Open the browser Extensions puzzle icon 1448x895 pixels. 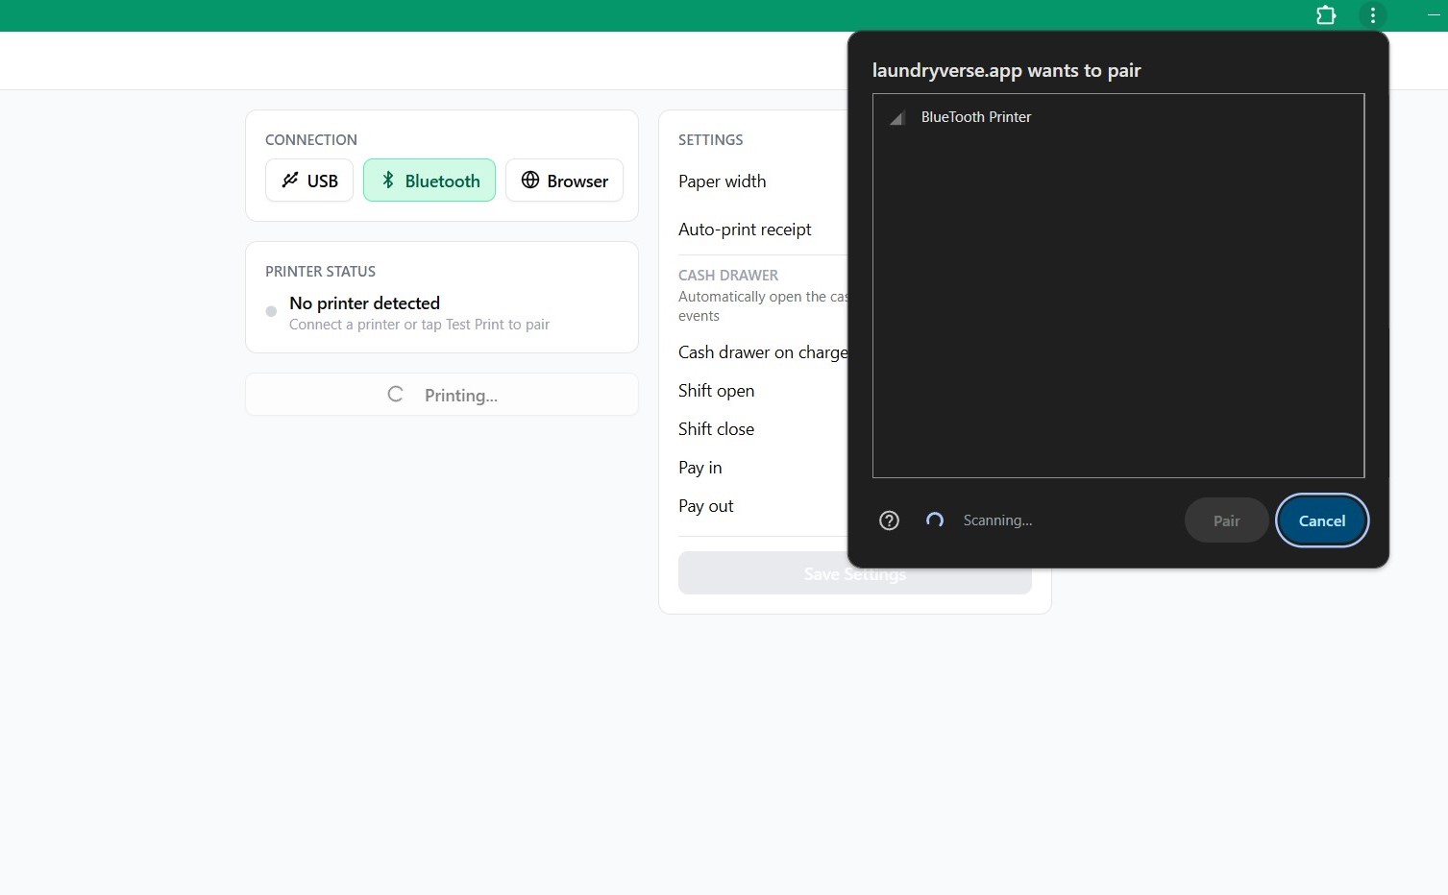point(1325,15)
